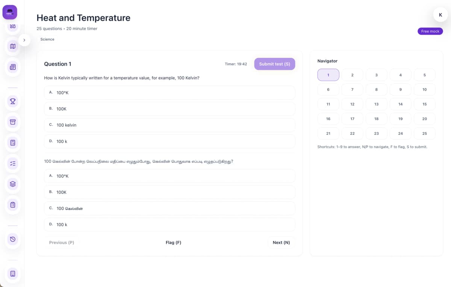Select the archive box icon in the sidebar
The width and height of the screenshot is (451, 287).
coord(12,122)
